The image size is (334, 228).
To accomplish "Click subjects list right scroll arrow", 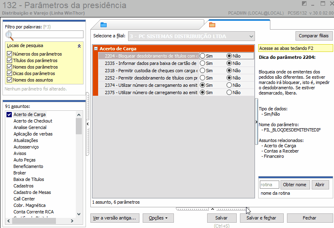I will (x=72, y=221).
